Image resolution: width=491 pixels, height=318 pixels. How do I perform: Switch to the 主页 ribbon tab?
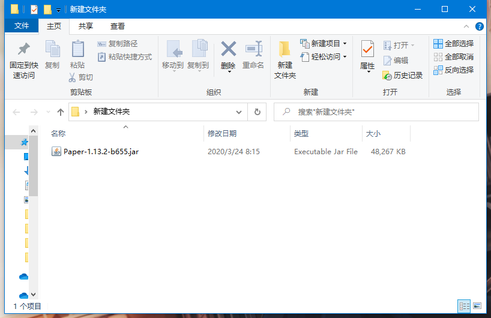tap(54, 26)
